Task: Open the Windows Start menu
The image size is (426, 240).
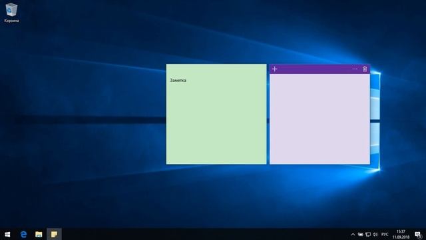Action: tap(7, 234)
